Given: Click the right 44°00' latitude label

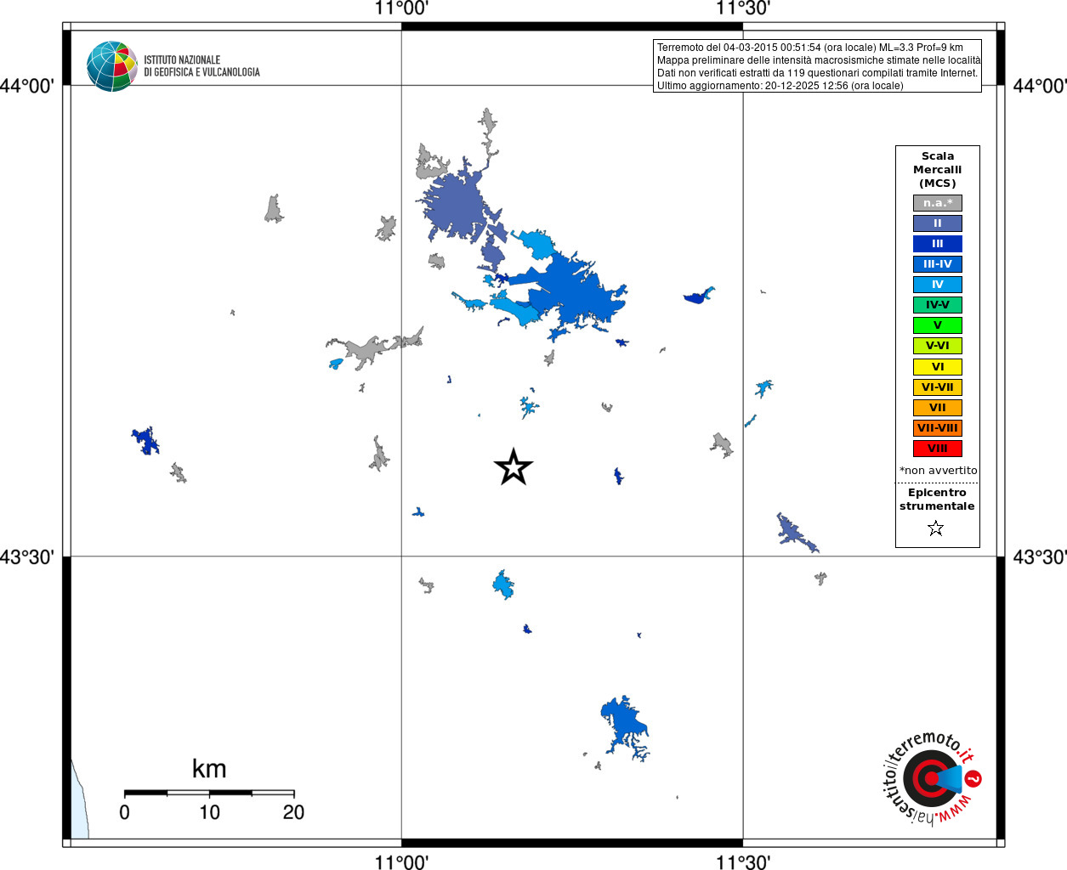Looking at the screenshot, I should coord(1039,86).
